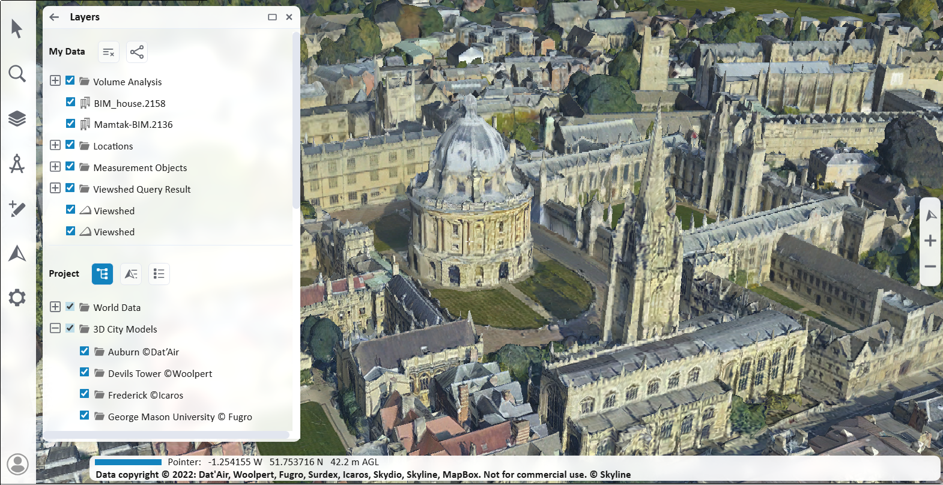Select the Measurement Objects folder label
943x485 pixels.
click(140, 168)
